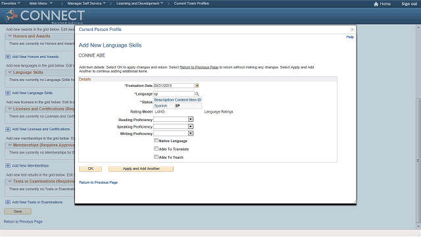Click the CONNIE ABE name text

(x=91, y=55)
